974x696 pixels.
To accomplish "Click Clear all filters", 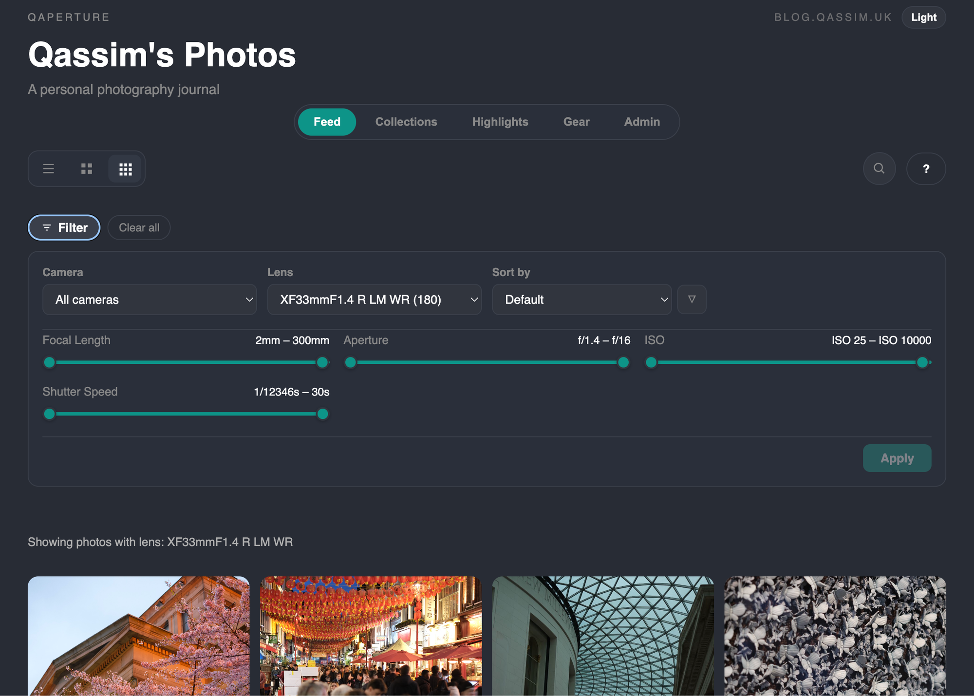I will 139,227.
